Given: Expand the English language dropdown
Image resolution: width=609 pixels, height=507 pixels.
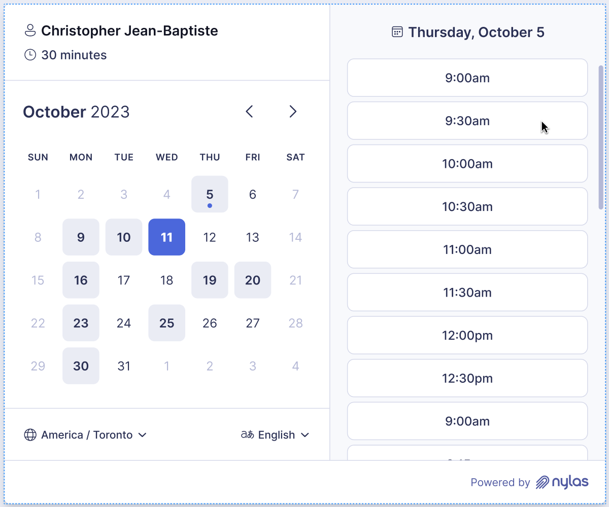Looking at the screenshot, I should pyautogui.click(x=275, y=435).
